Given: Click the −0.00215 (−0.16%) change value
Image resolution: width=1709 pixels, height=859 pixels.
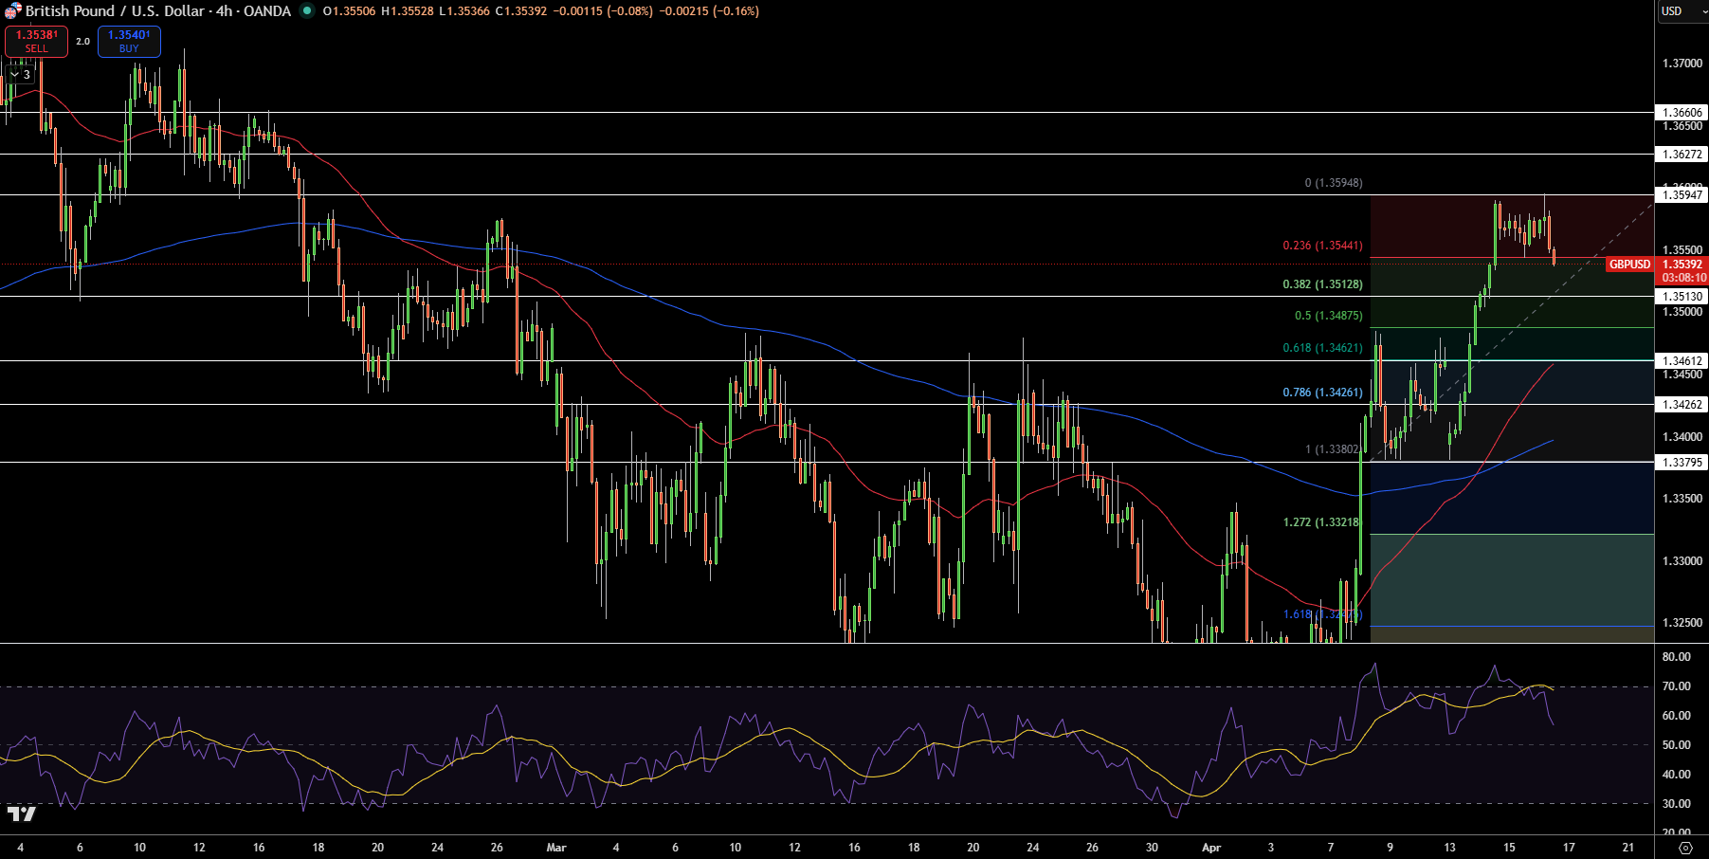Looking at the screenshot, I should coord(709,11).
